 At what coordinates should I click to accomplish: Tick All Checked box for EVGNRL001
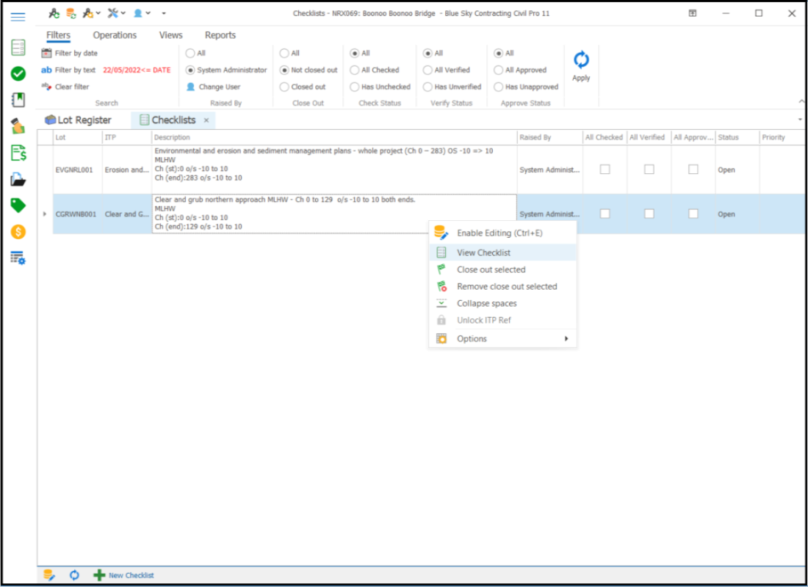coord(605,169)
